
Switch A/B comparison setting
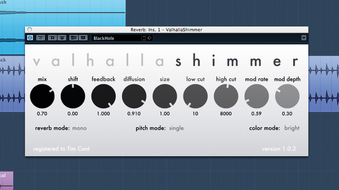coord(73,38)
